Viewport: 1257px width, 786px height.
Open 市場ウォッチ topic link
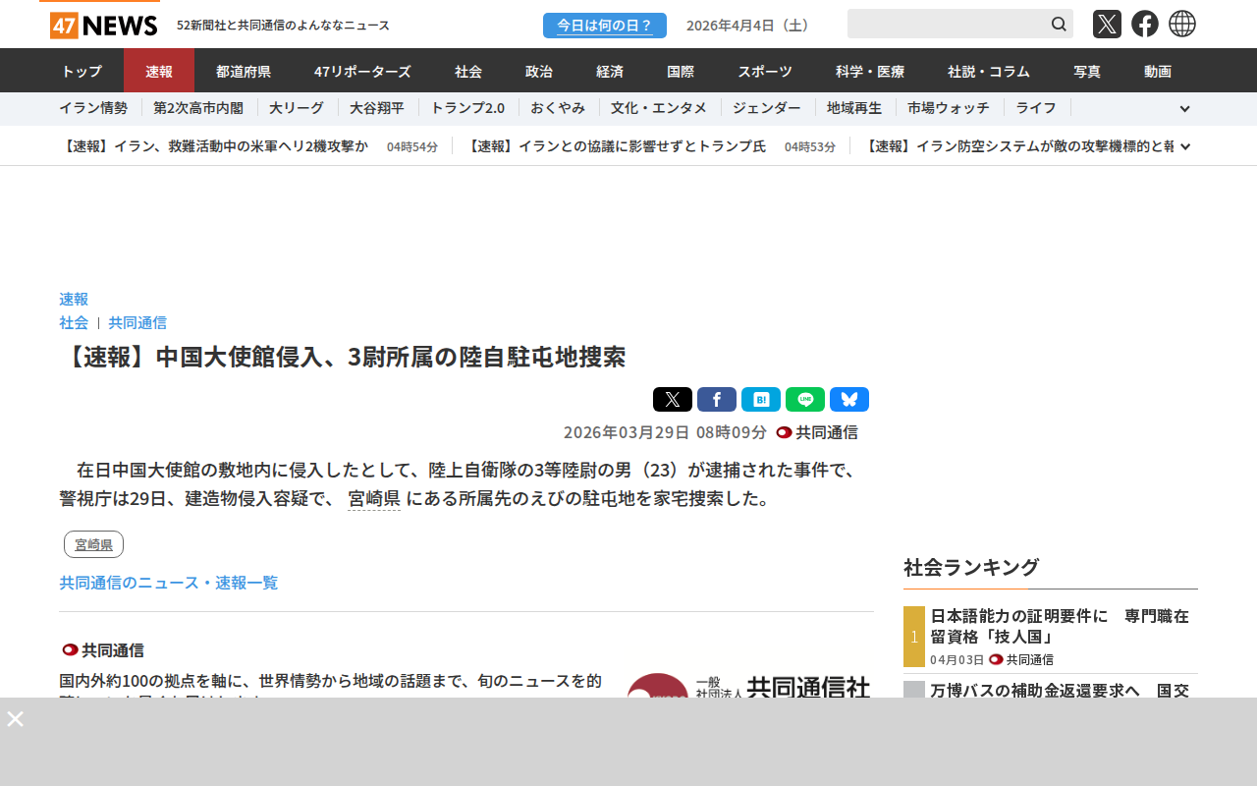click(949, 108)
